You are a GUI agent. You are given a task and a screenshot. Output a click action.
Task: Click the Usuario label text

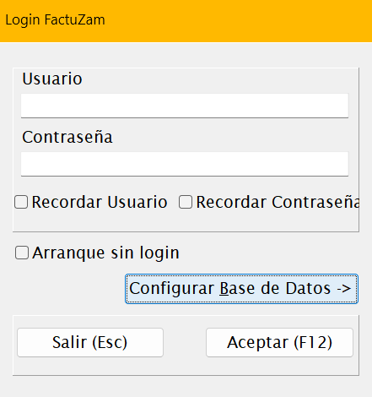click(52, 79)
